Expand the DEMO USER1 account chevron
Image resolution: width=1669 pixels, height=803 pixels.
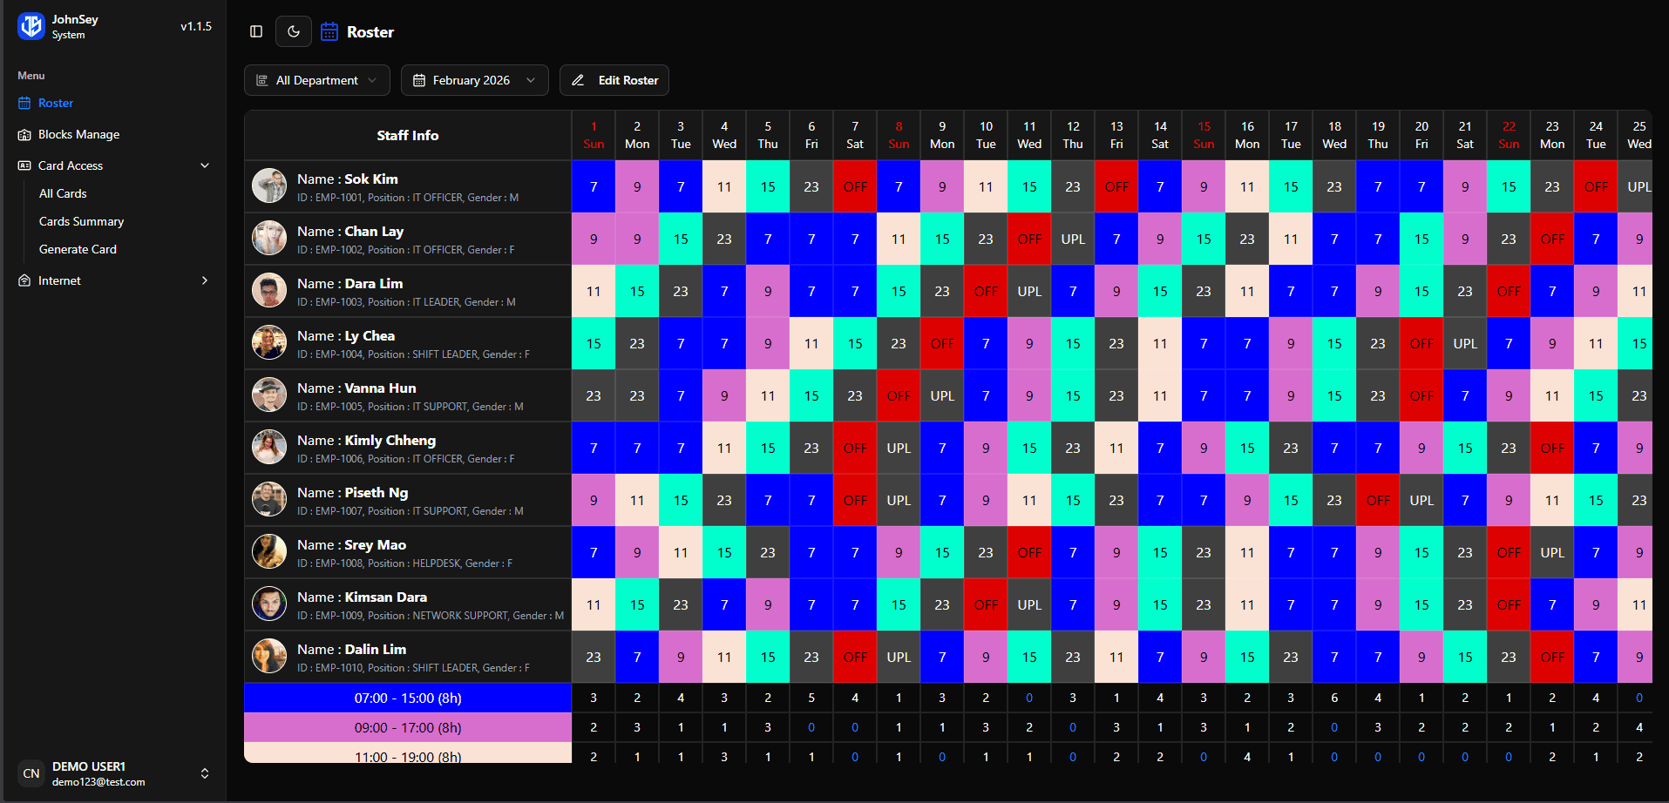point(205,773)
